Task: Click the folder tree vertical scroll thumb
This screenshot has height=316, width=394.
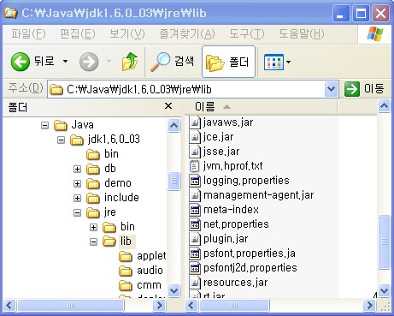Action: 173,181
